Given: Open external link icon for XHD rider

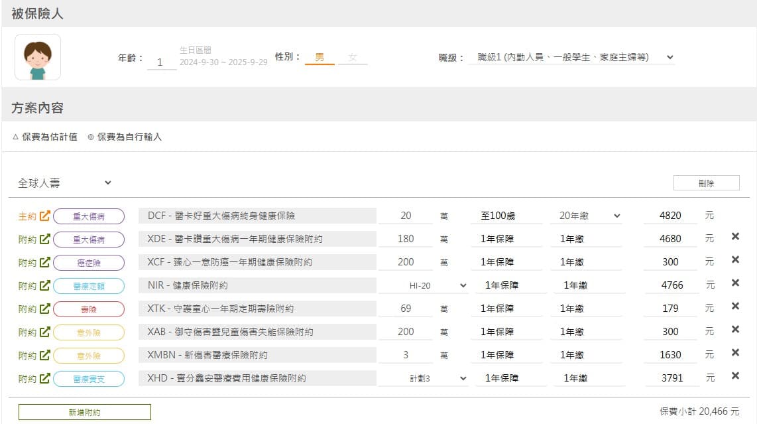Looking at the screenshot, I should tap(45, 378).
